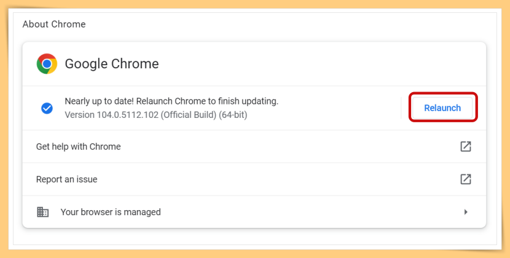The width and height of the screenshot is (510, 258).
Task: Click the building icon for managed browser
Action: [x=42, y=212]
